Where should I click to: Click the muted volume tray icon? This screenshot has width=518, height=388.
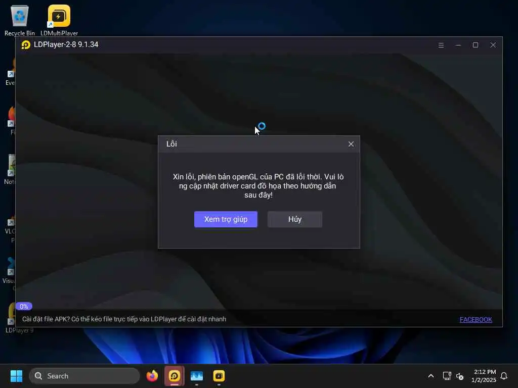pyautogui.click(x=459, y=376)
